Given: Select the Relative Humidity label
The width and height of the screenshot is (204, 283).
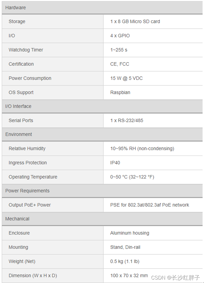Looking at the screenshot, I should click(27, 148).
